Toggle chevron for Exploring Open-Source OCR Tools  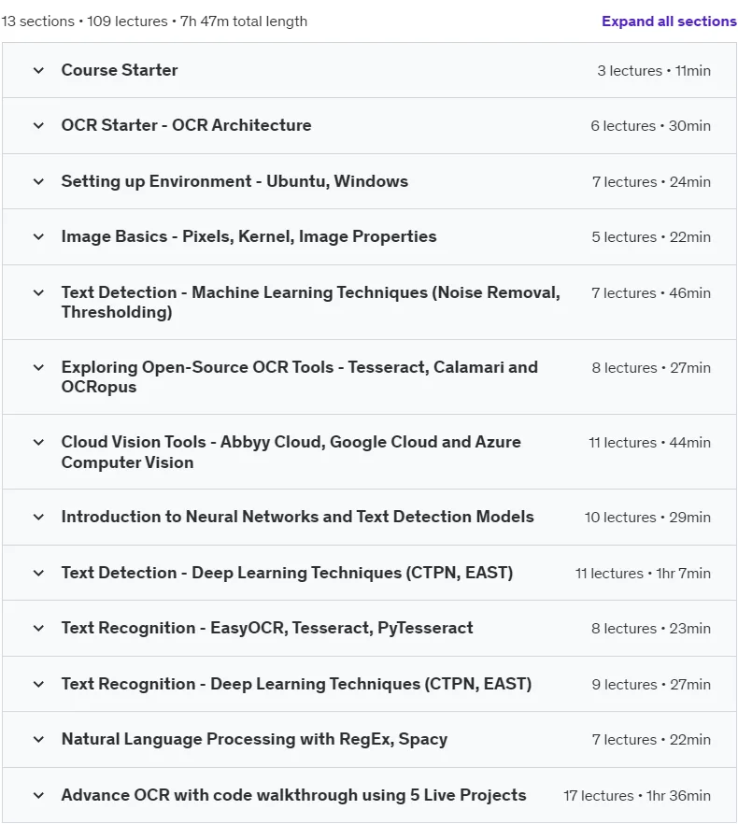pos(38,367)
